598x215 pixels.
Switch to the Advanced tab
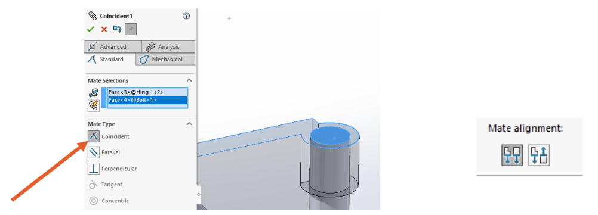[x=113, y=47]
